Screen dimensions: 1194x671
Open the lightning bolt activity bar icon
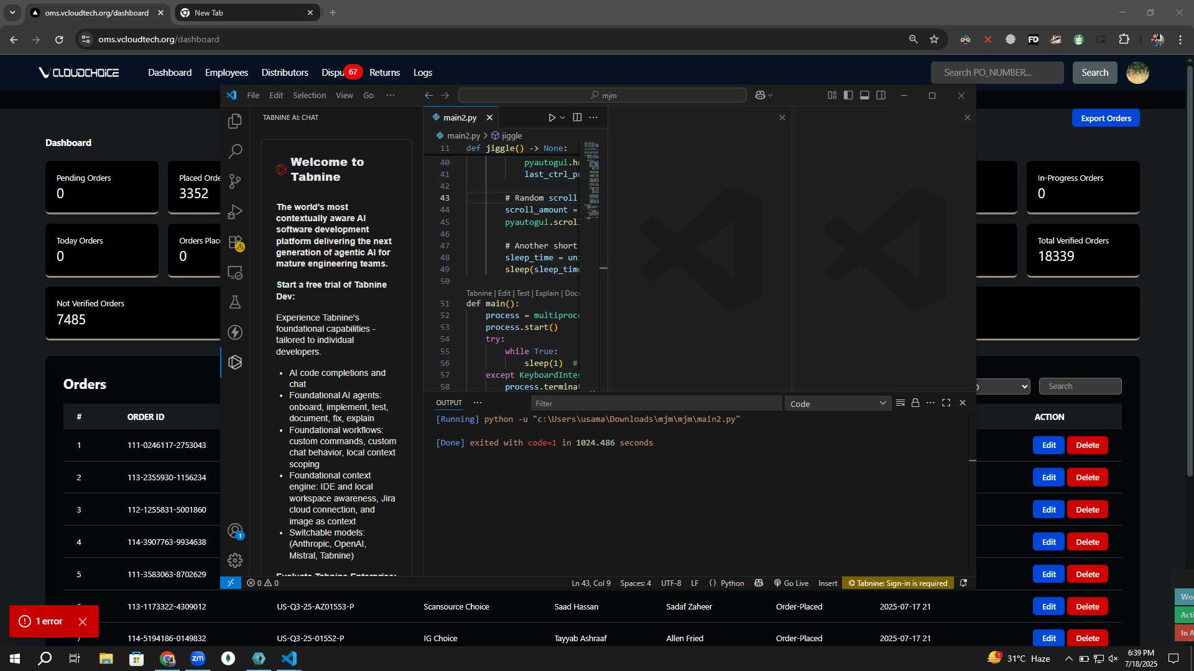tap(235, 332)
